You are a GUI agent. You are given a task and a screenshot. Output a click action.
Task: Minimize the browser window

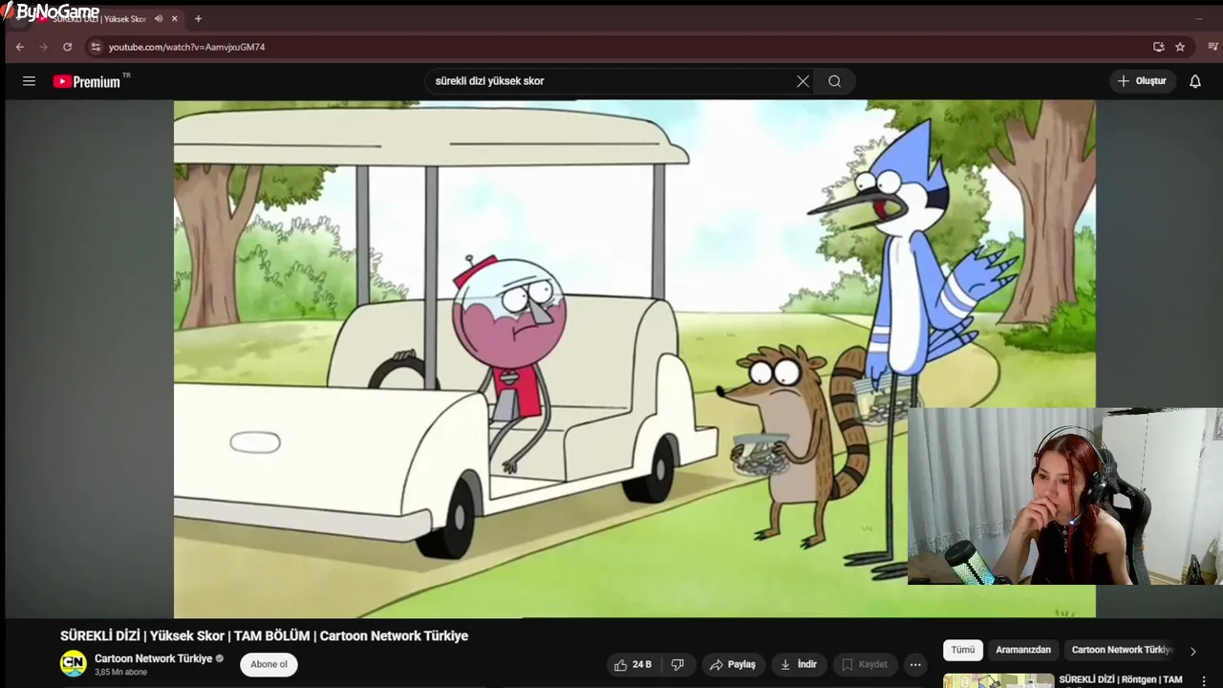(x=1199, y=19)
